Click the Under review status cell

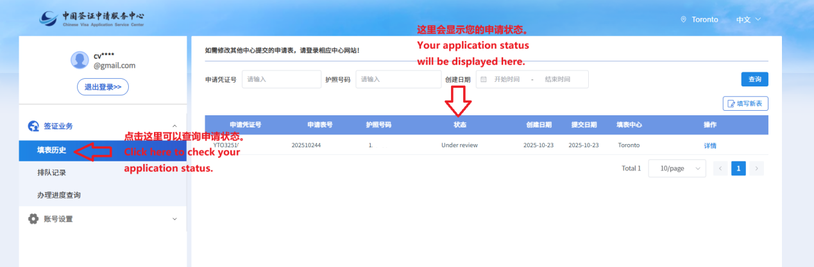click(459, 145)
